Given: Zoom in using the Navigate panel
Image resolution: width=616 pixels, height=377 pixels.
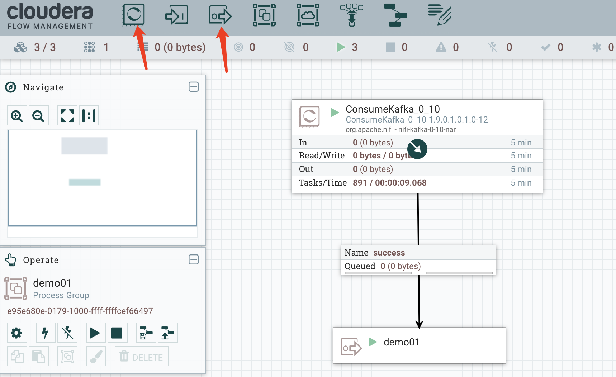Looking at the screenshot, I should [17, 116].
